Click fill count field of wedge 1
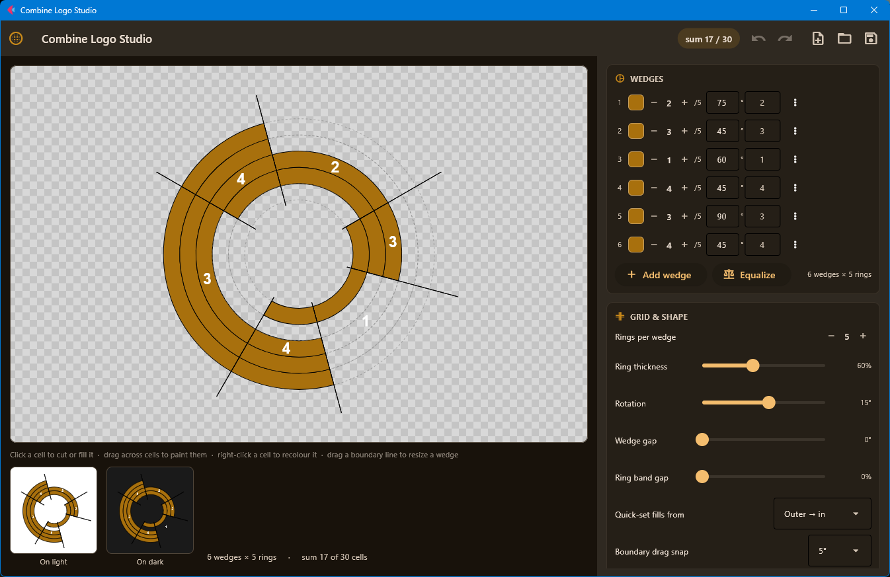The height and width of the screenshot is (577, 890). point(762,102)
